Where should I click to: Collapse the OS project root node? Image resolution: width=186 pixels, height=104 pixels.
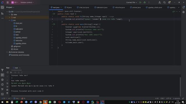coord(7,12)
